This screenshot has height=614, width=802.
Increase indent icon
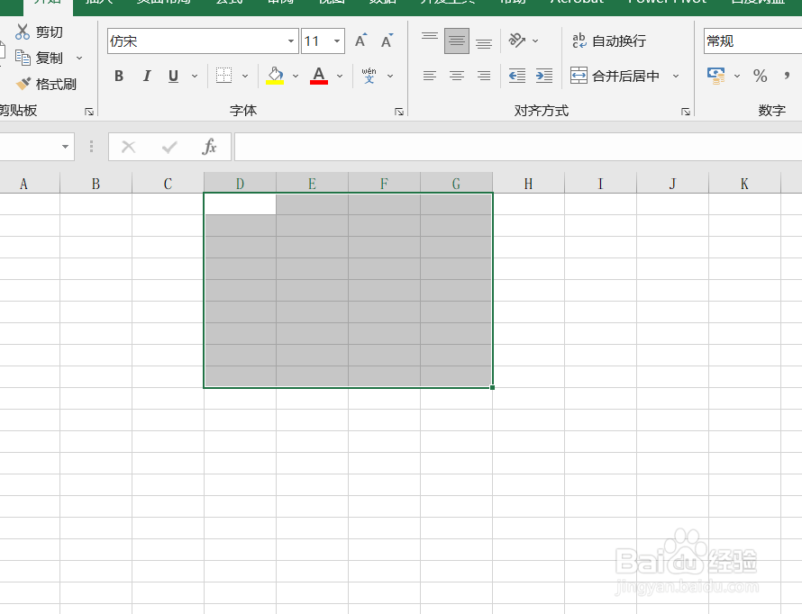coord(543,77)
